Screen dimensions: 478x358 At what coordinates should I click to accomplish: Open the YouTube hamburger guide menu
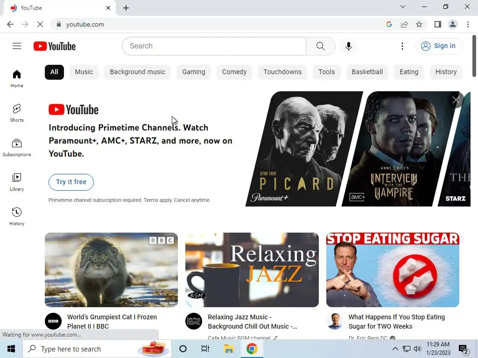(x=17, y=46)
